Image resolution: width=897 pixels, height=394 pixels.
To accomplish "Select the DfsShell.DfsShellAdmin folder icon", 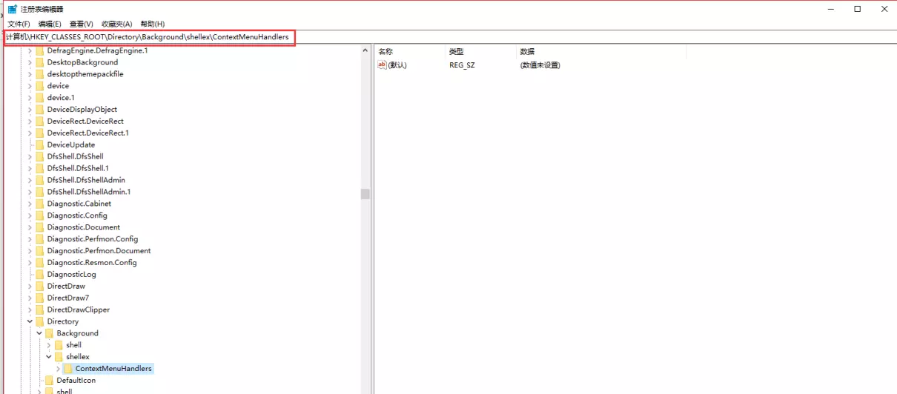I will coord(40,180).
